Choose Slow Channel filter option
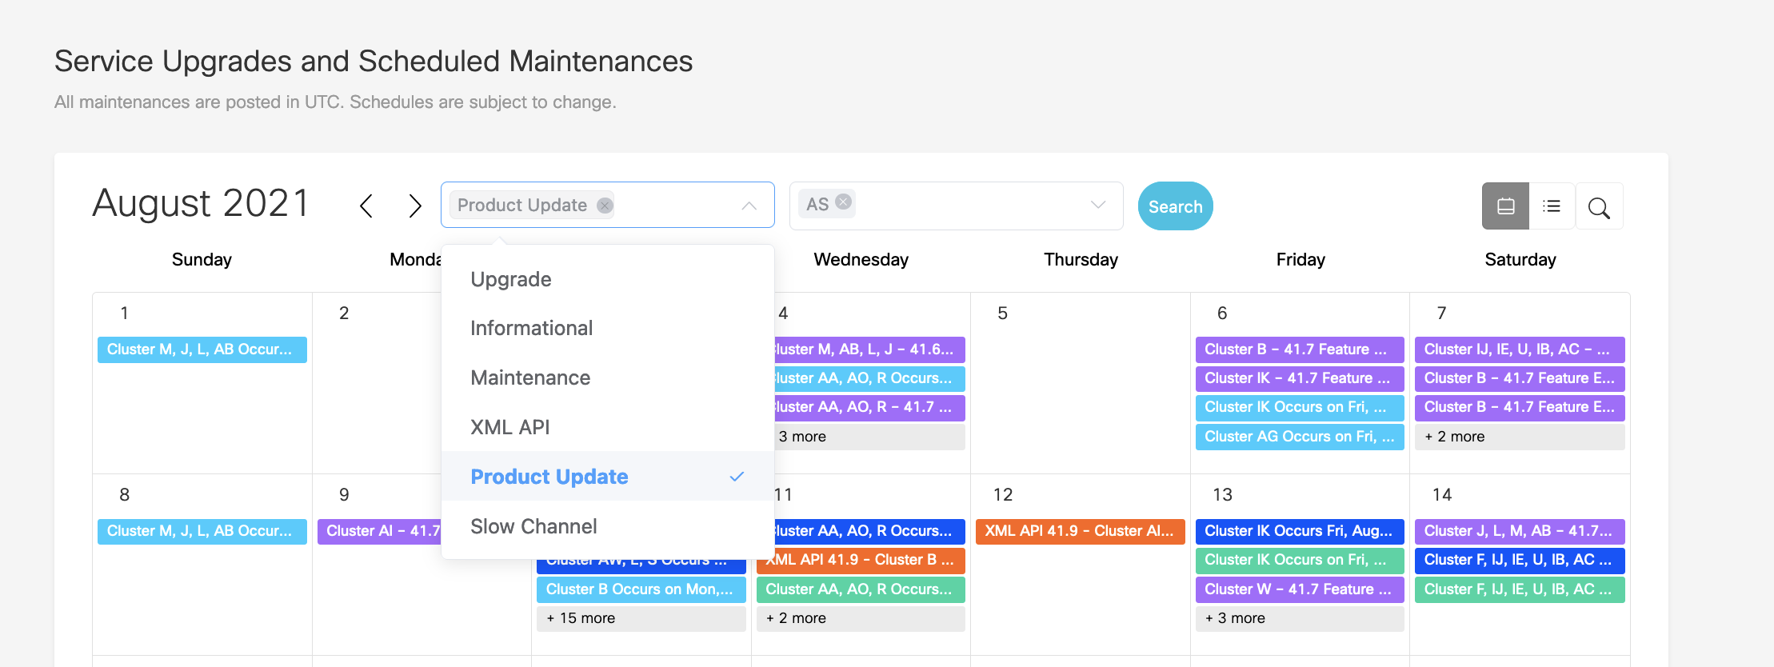The image size is (1774, 667). 533,526
